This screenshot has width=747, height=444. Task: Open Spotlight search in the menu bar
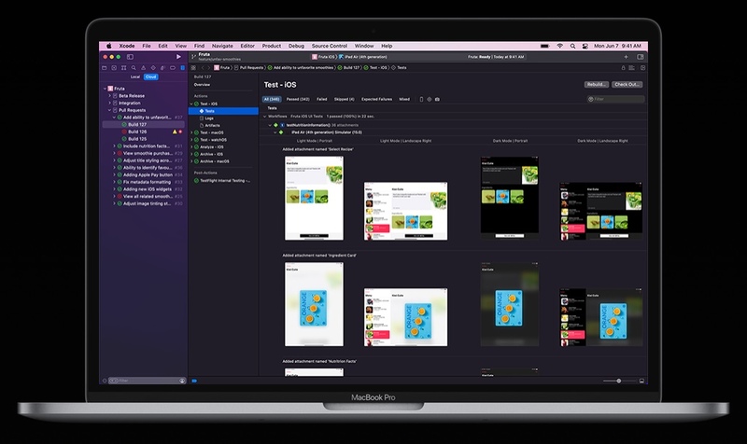pos(572,46)
